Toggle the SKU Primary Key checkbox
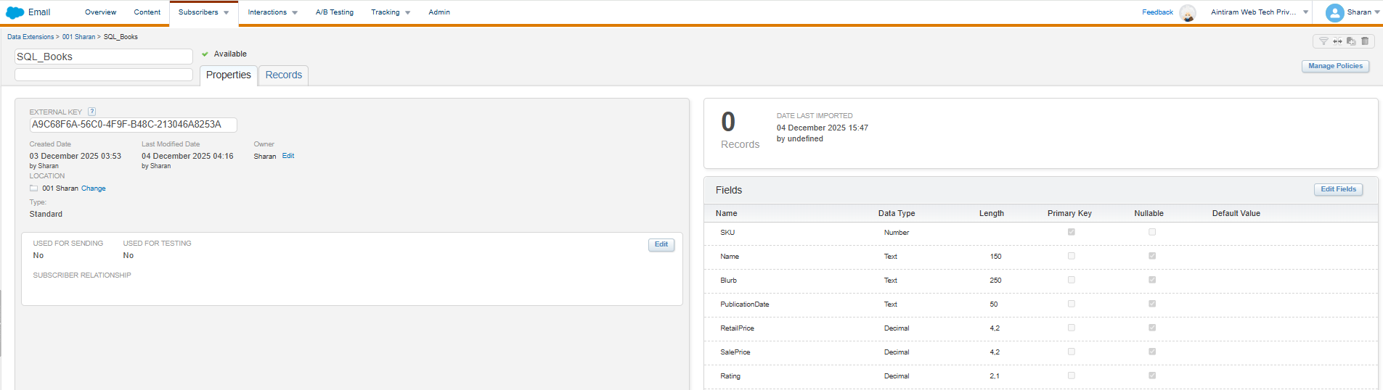The image size is (1383, 390). click(x=1071, y=232)
